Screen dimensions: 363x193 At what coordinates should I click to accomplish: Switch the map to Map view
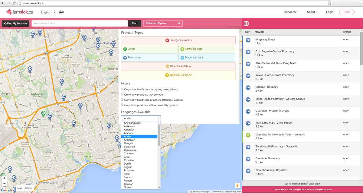pos(19,188)
